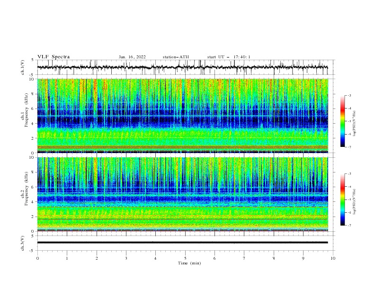This screenshot has height=290, width=375.
Task: Click the lower color bar "log(PSD)(V²/Hz)" label
Action: 355,202
